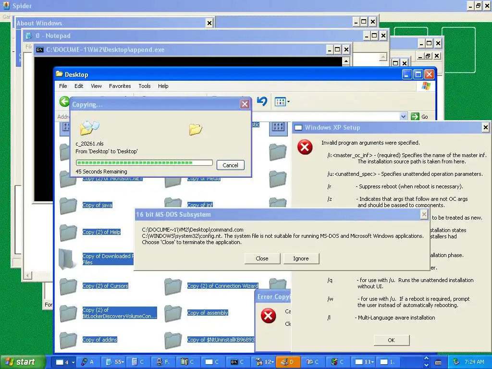This screenshot has height=369, width=492.
Task: Open the Views icon in Desktop toolbar
Action: [x=280, y=102]
